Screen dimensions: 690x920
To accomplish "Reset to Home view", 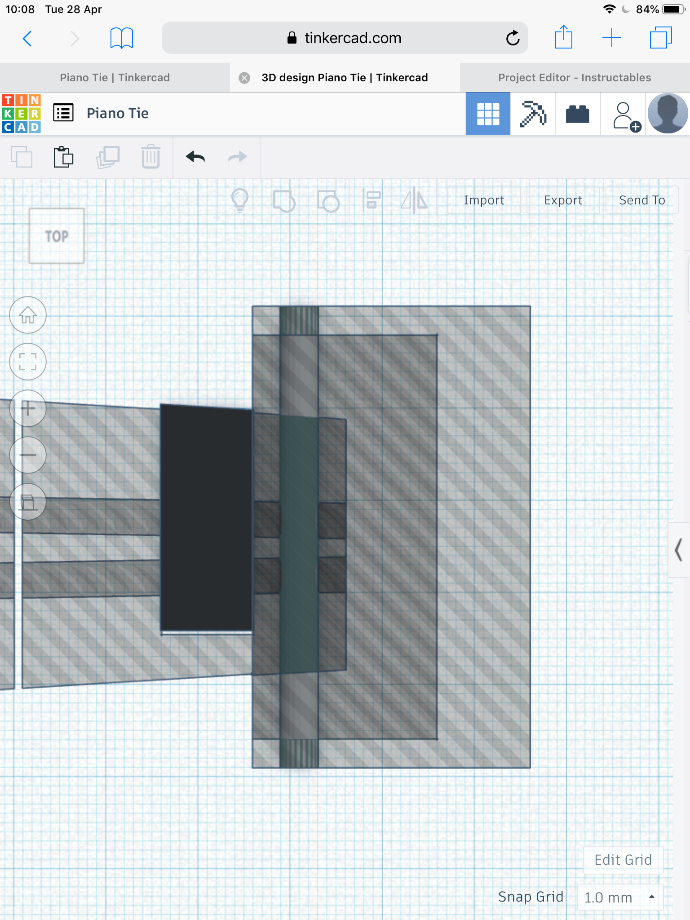I will [28, 315].
